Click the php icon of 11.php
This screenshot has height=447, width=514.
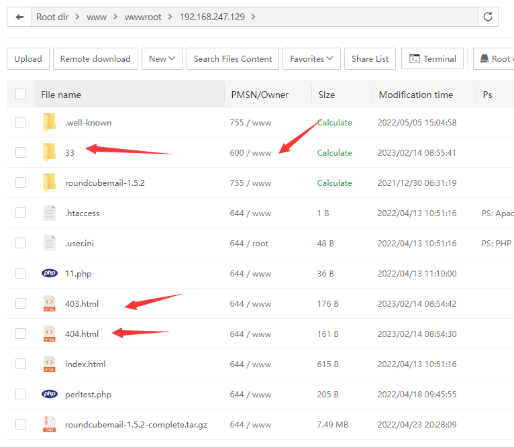click(x=50, y=273)
